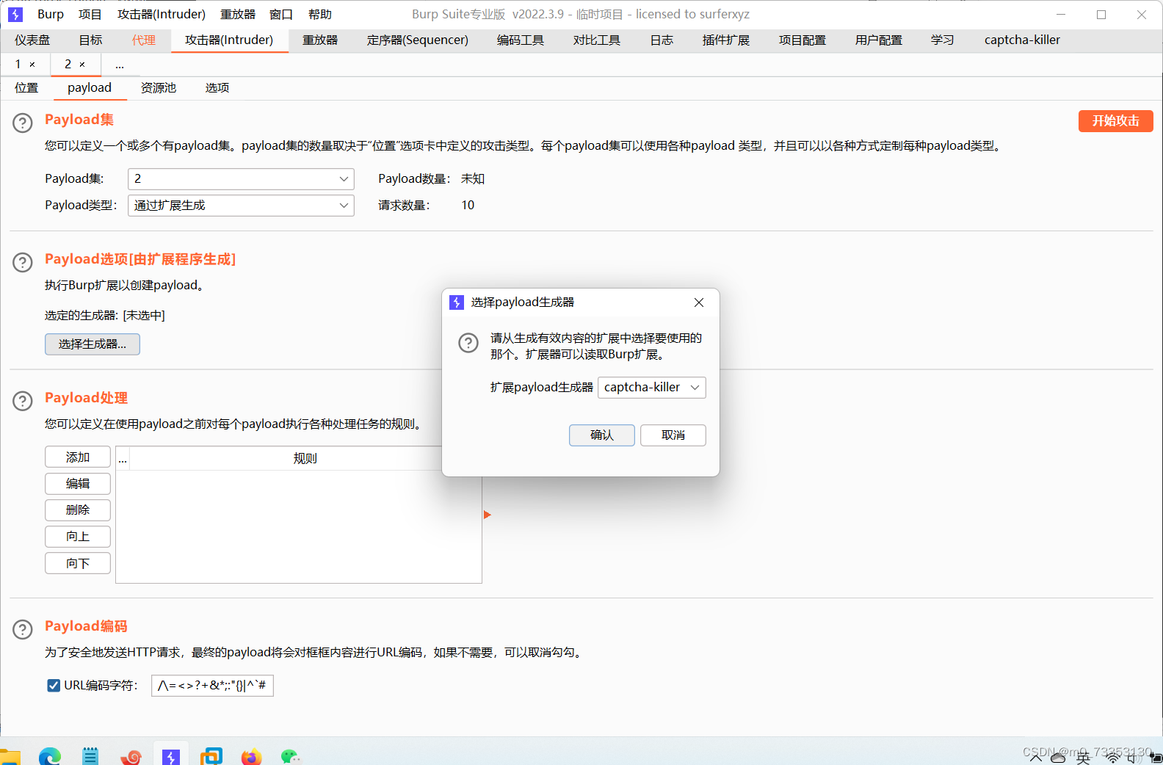Switch to the 代理 tab
This screenshot has width=1163, height=765.
click(144, 40)
